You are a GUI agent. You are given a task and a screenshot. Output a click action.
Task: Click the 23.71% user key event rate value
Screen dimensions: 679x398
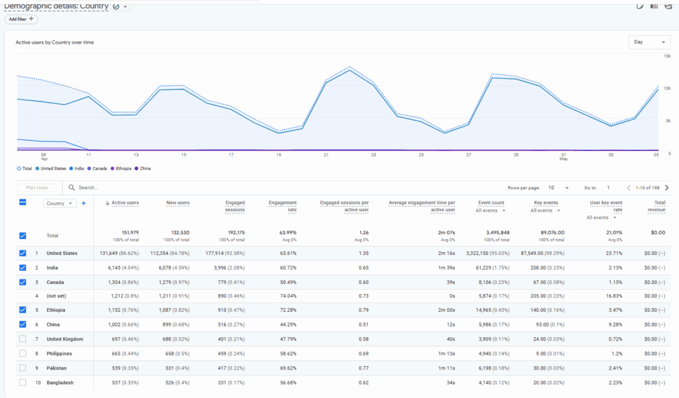click(614, 254)
